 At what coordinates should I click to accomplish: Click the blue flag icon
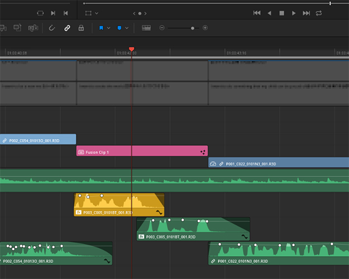pos(101,27)
